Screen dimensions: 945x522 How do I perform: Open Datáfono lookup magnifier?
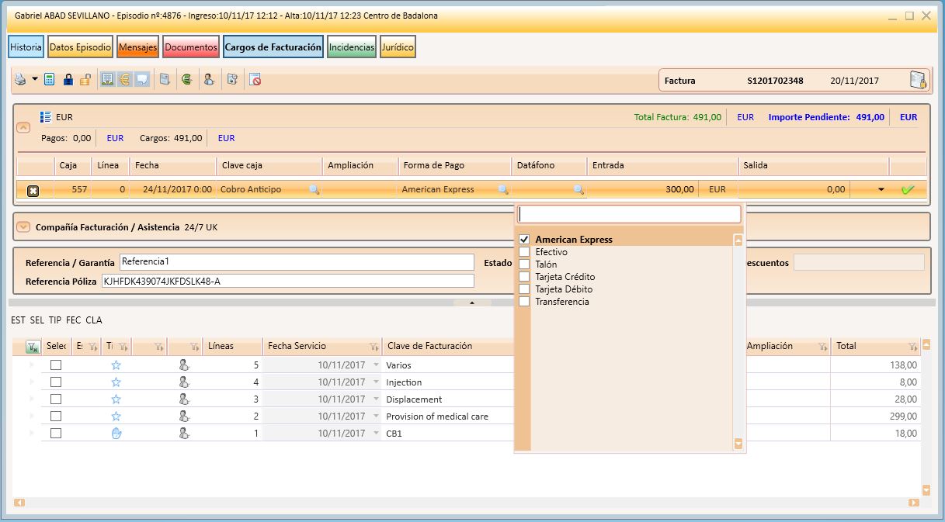click(x=578, y=189)
